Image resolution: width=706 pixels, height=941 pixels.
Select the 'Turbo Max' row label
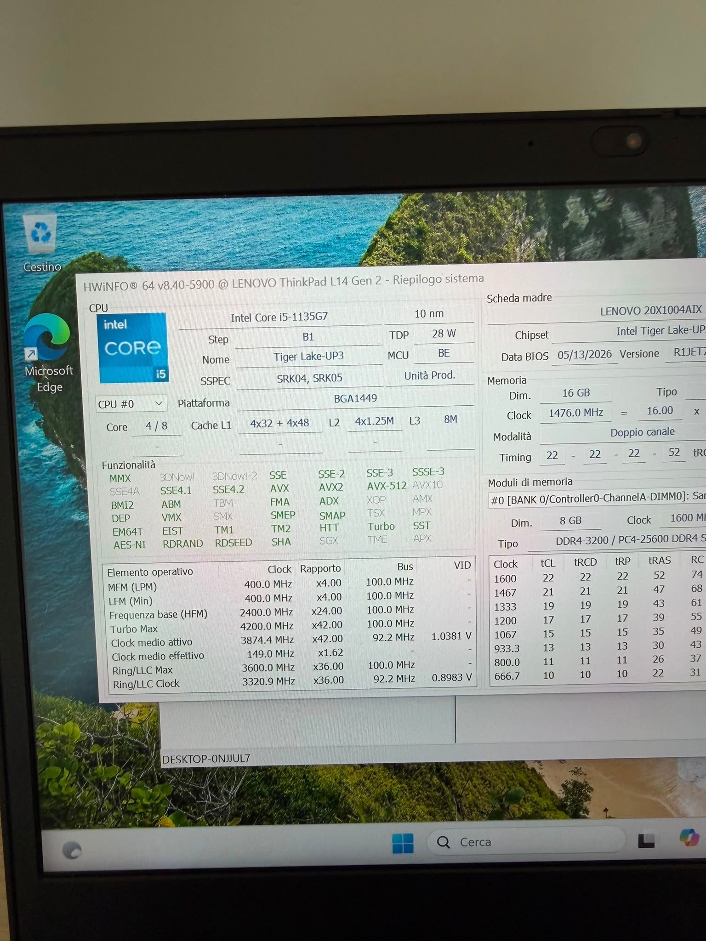pos(134,629)
